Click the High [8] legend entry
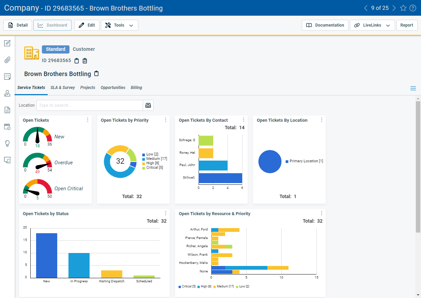 [x=151, y=163]
